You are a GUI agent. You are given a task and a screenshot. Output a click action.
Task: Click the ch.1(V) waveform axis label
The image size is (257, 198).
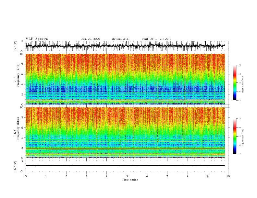click(16, 46)
